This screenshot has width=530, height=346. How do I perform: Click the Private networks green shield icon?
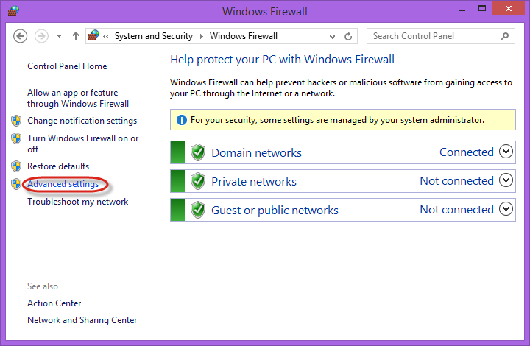(197, 181)
